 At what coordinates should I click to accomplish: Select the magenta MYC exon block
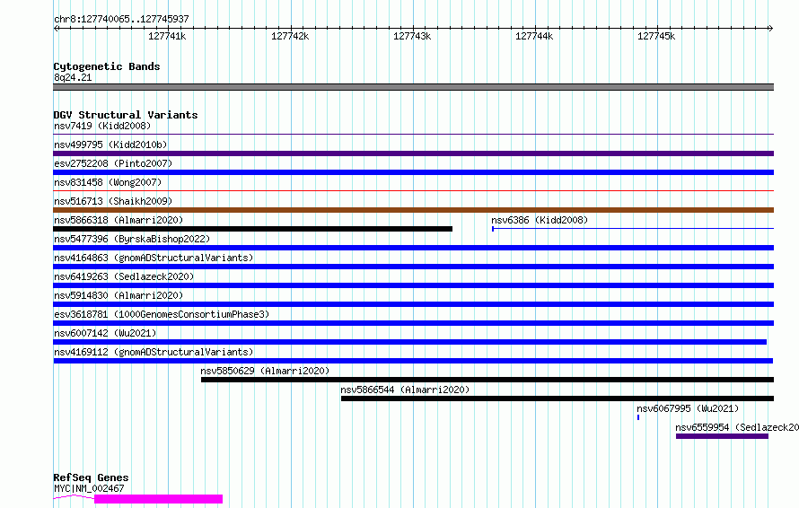[x=158, y=499]
